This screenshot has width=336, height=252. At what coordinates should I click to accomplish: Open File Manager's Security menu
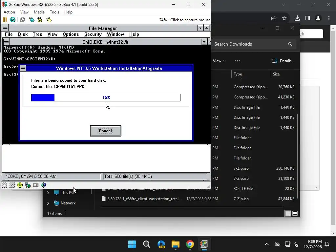click(x=93, y=34)
